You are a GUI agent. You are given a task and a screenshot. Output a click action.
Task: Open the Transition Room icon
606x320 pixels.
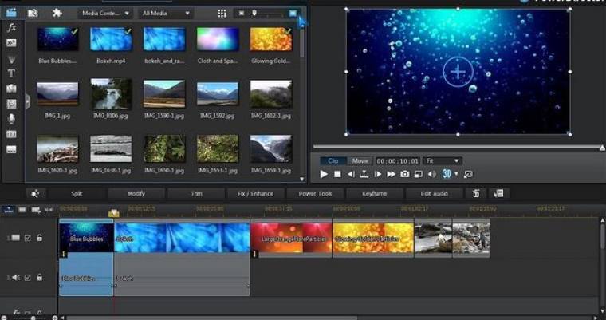pyautogui.click(x=12, y=89)
